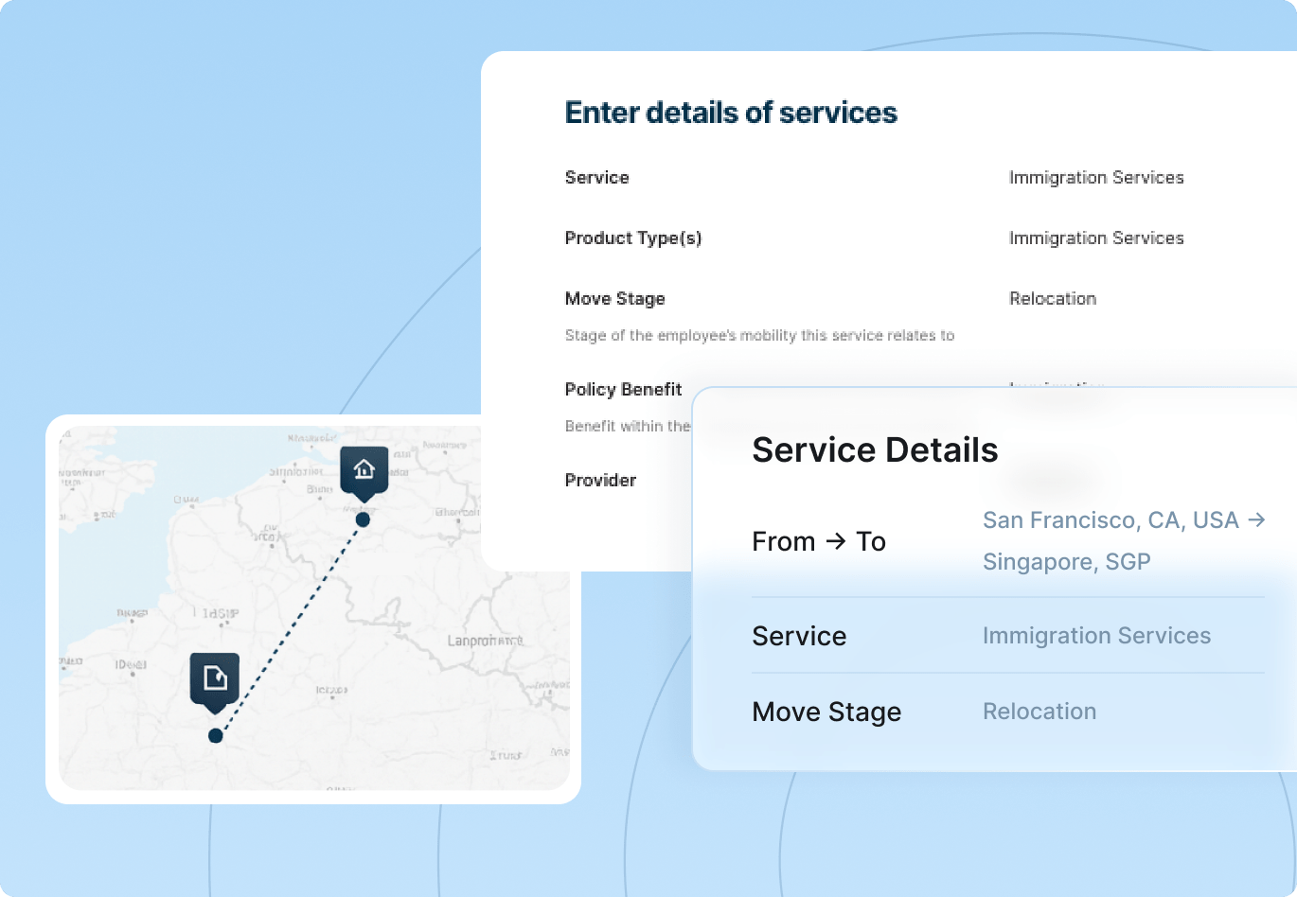Click the dotted route line on map
The width and height of the screenshot is (1297, 897).
[x=289, y=627]
